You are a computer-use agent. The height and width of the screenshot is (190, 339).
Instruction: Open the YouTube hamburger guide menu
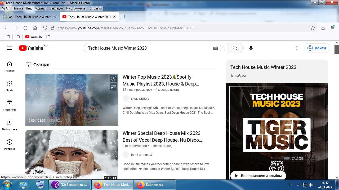coord(10,48)
